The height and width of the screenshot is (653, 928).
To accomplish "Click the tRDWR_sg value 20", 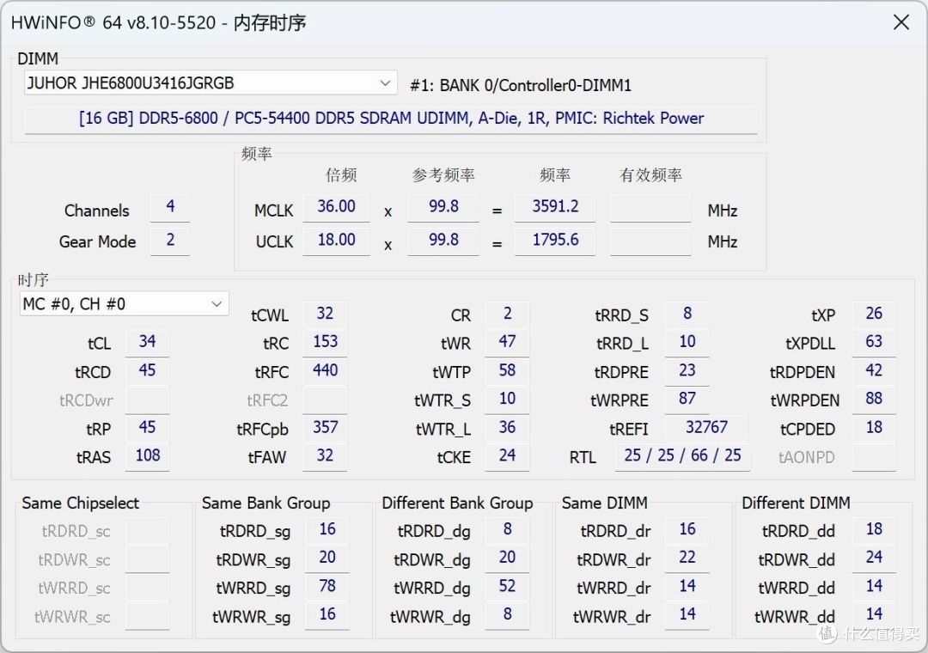I will pyautogui.click(x=327, y=558).
